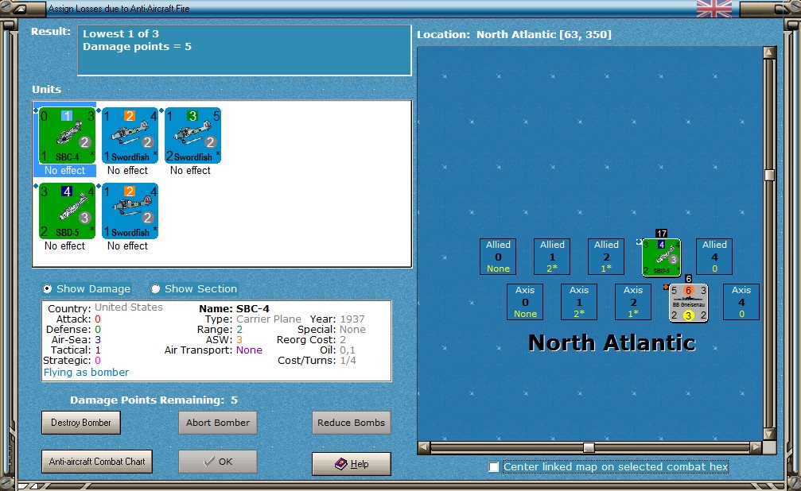Click the 'No effect' label under SBC-4
The height and width of the screenshot is (491, 801).
click(x=65, y=171)
